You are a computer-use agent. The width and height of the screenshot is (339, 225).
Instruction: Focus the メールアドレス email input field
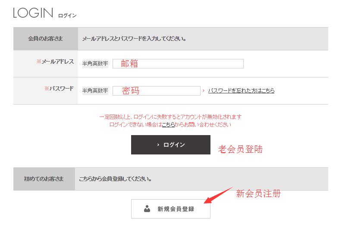[178, 64]
